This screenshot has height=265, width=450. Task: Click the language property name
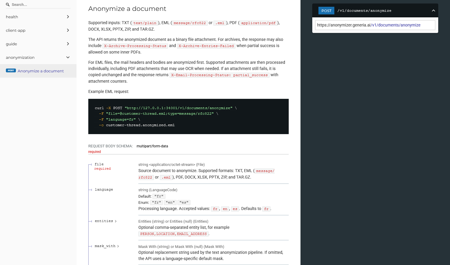click(104, 189)
